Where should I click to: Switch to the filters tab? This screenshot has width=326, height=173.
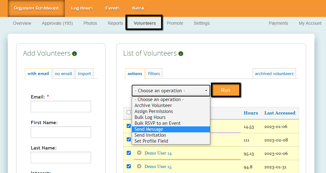[154, 74]
